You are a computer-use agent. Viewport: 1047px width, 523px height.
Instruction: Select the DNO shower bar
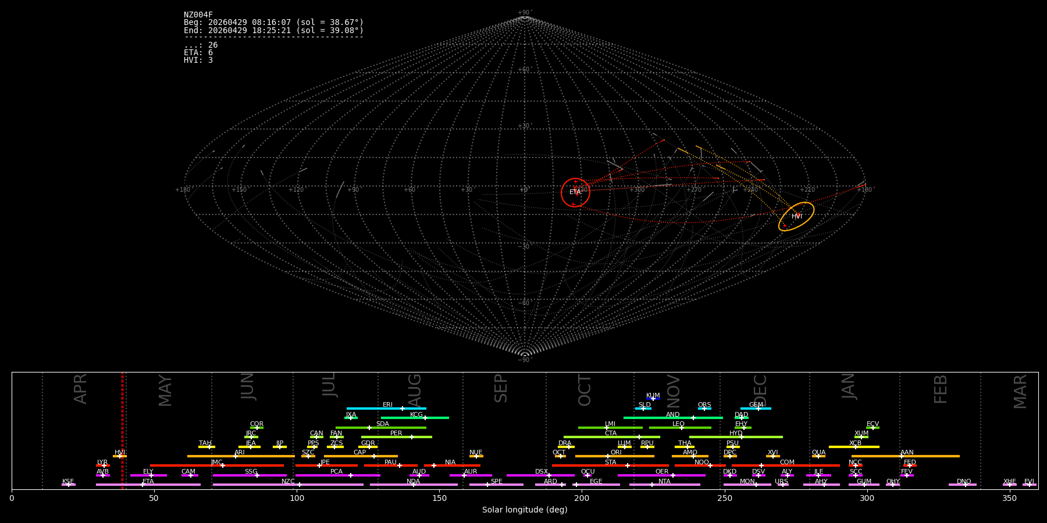(x=963, y=485)
